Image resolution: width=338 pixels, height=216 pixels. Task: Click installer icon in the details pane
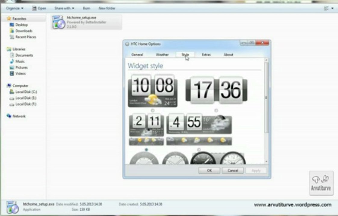[x=12, y=207]
